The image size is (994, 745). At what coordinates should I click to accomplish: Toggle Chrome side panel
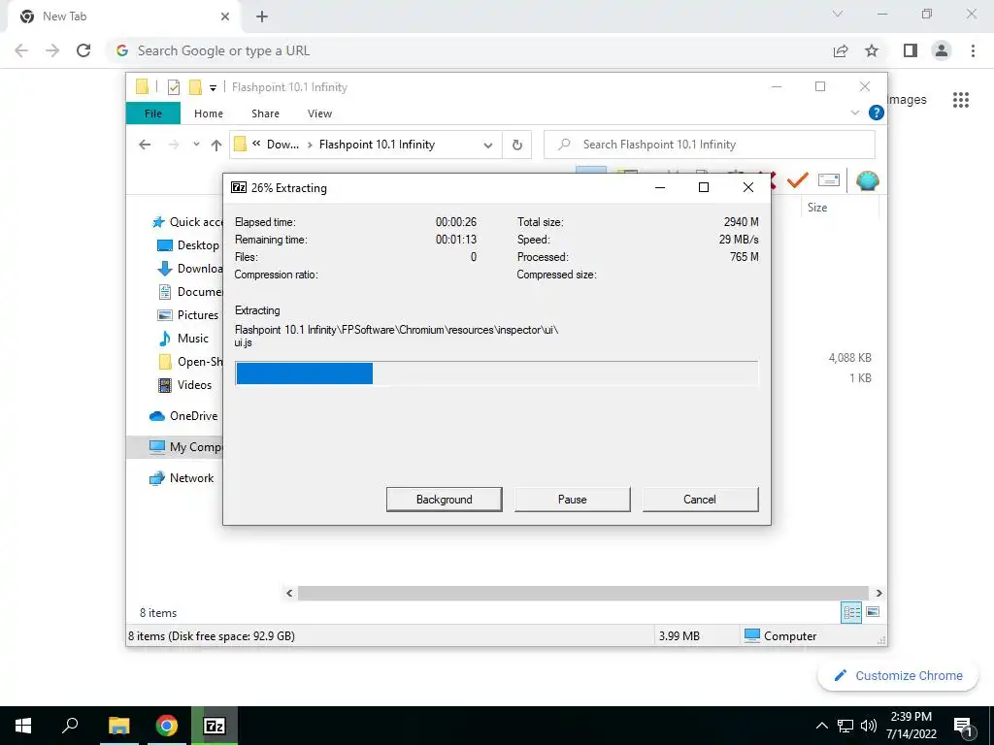(911, 50)
